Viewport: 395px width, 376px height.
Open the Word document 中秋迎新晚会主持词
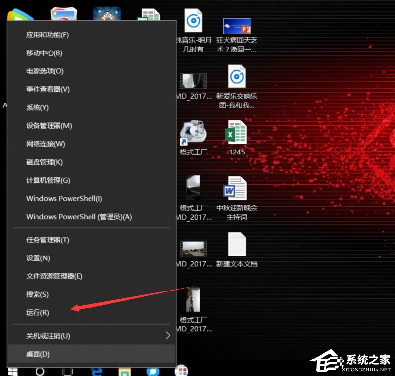pos(236,189)
